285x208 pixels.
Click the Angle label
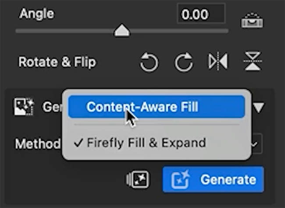click(x=36, y=14)
